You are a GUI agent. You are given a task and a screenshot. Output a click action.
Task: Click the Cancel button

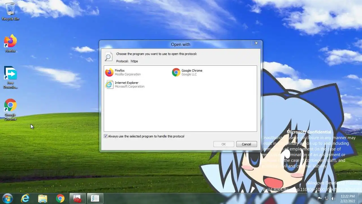point(246,144)
